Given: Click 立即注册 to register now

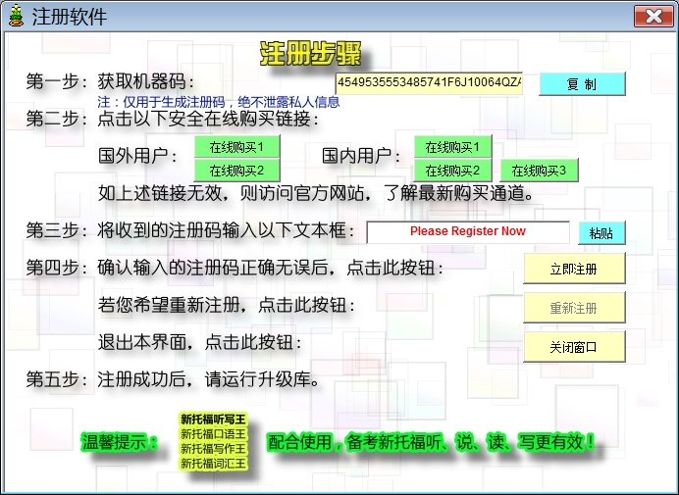Looking at the screenshot, I should coord(574,269).
